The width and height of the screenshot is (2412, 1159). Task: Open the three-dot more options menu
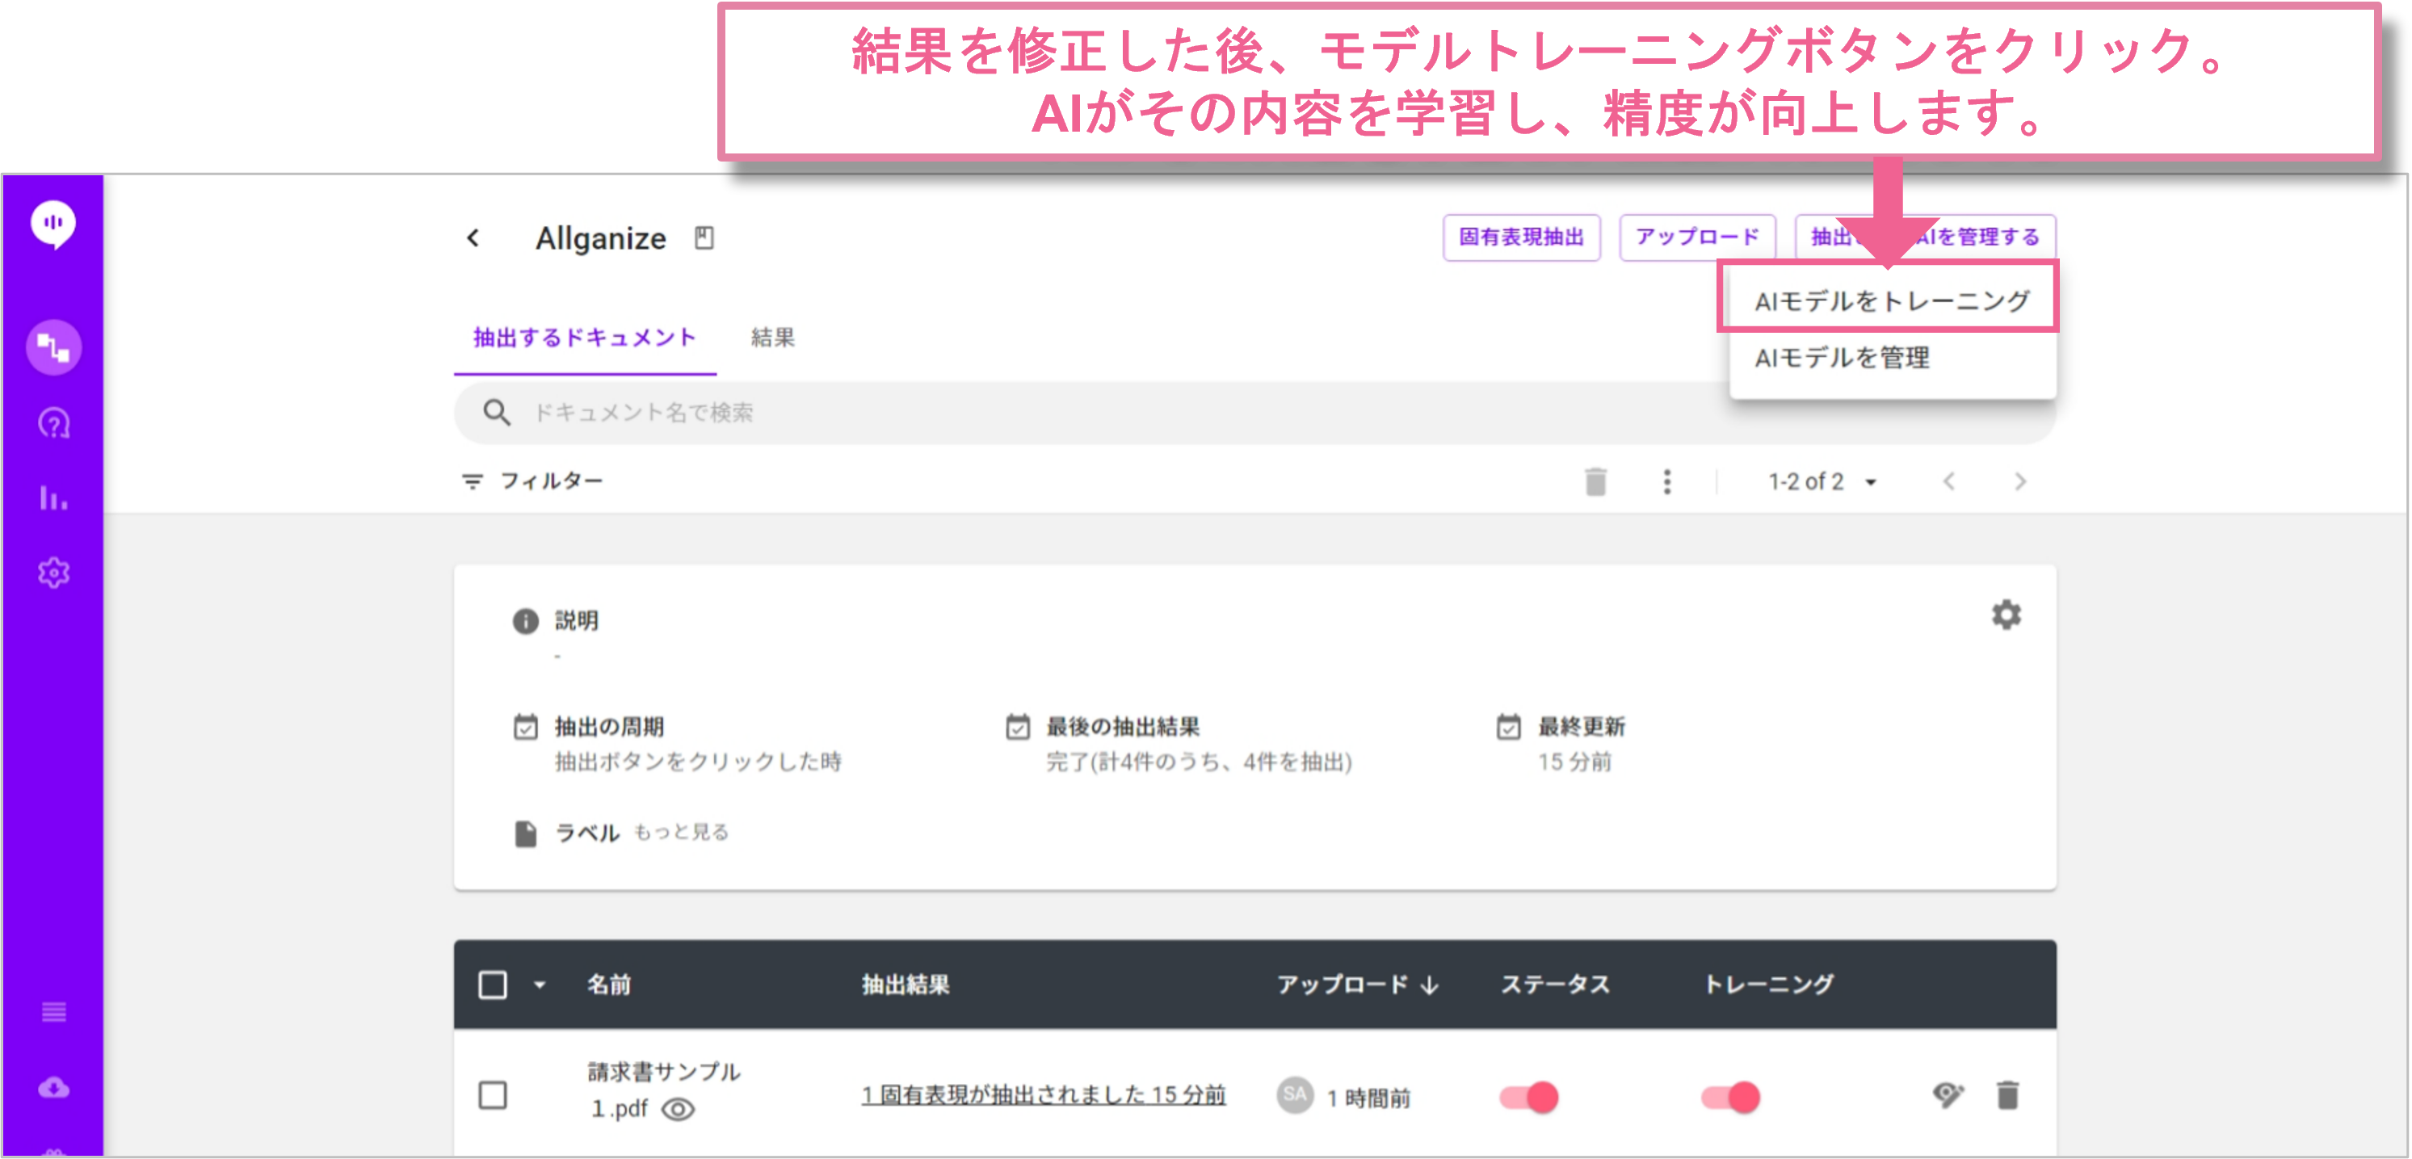tap(1666, 481)
